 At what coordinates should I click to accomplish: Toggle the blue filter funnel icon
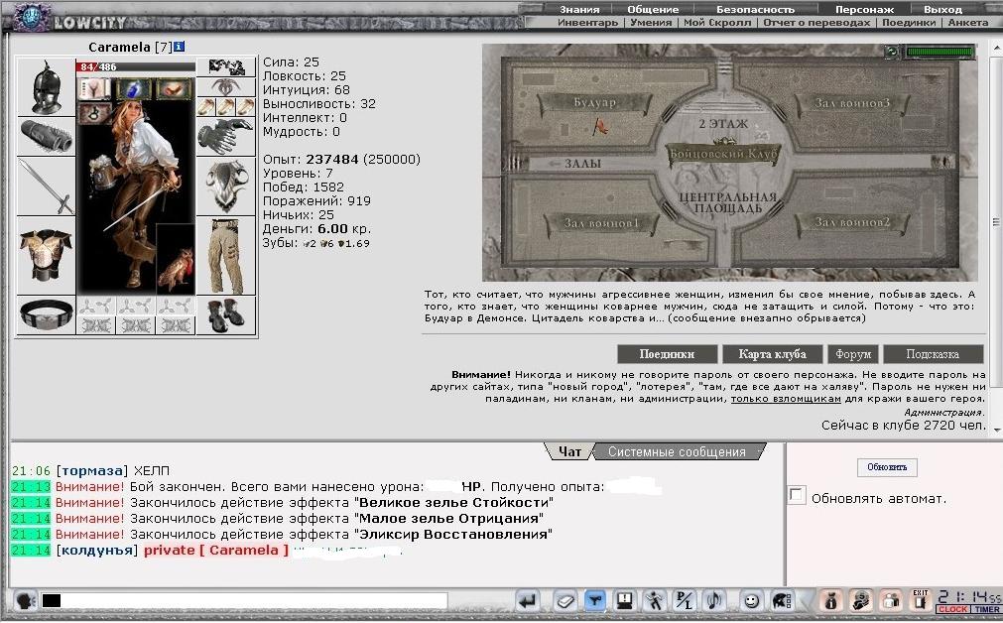[x=595, y=600]
